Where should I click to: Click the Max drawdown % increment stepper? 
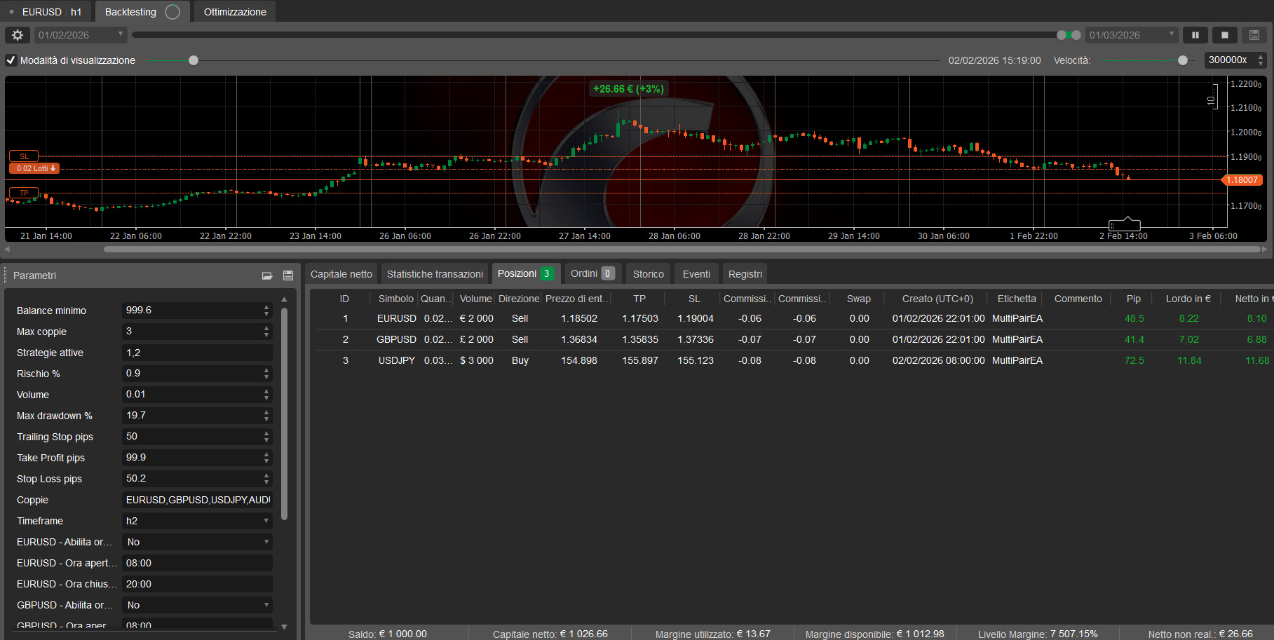(x=265, y=412)
